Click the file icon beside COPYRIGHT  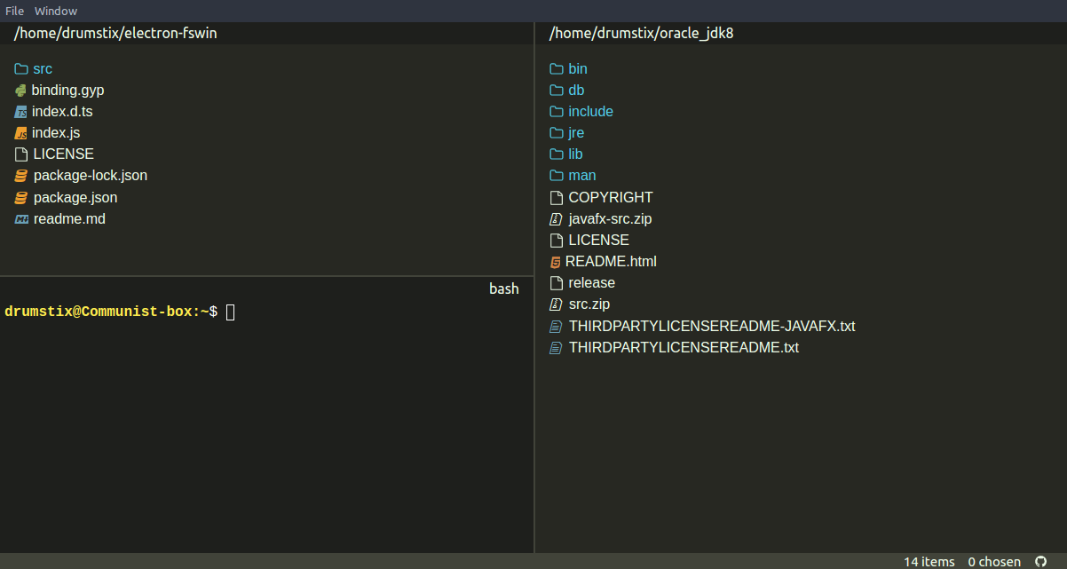click(557, 197)
